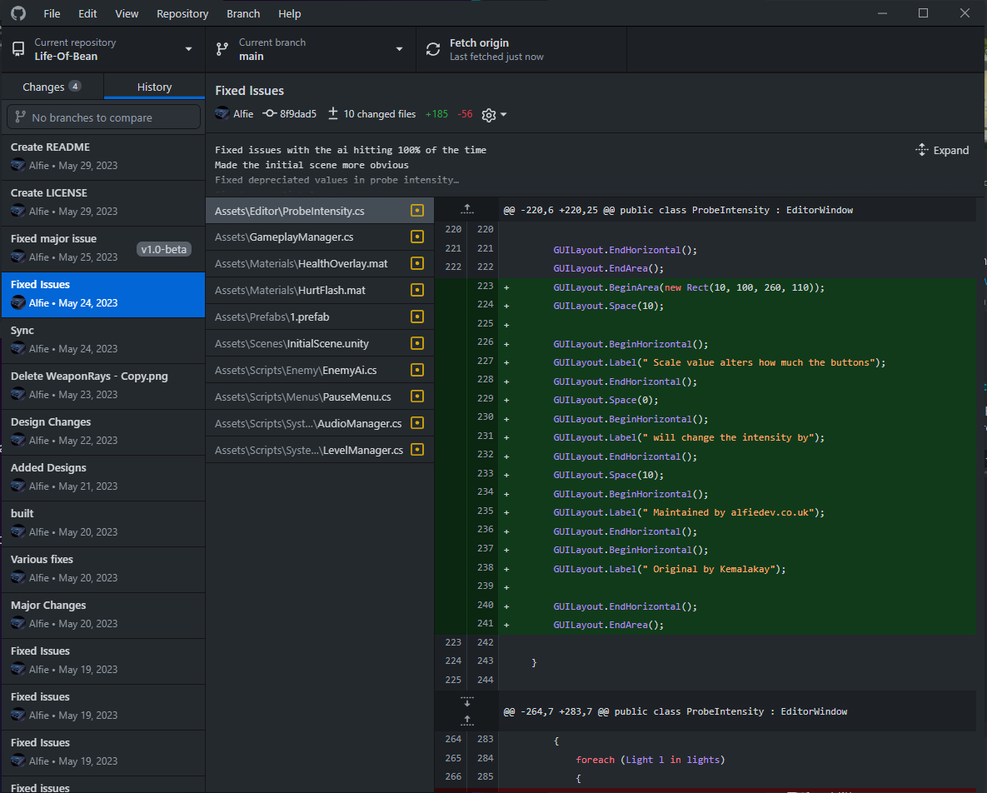The height and width of the screenshot is (793, 987).
Task: Switch to the Changes tab
Action: tap(52, 87)
